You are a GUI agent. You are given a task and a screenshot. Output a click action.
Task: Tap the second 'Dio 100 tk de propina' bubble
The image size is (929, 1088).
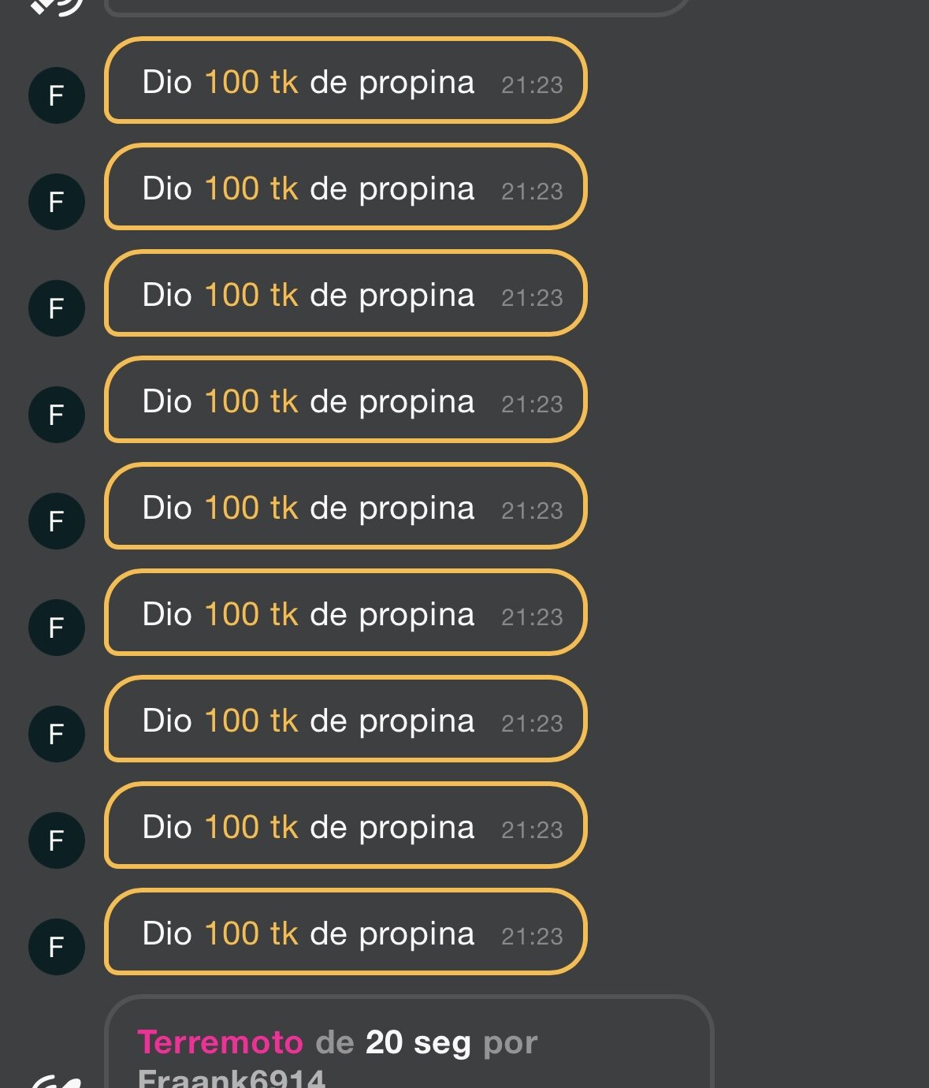click(345, 188)
